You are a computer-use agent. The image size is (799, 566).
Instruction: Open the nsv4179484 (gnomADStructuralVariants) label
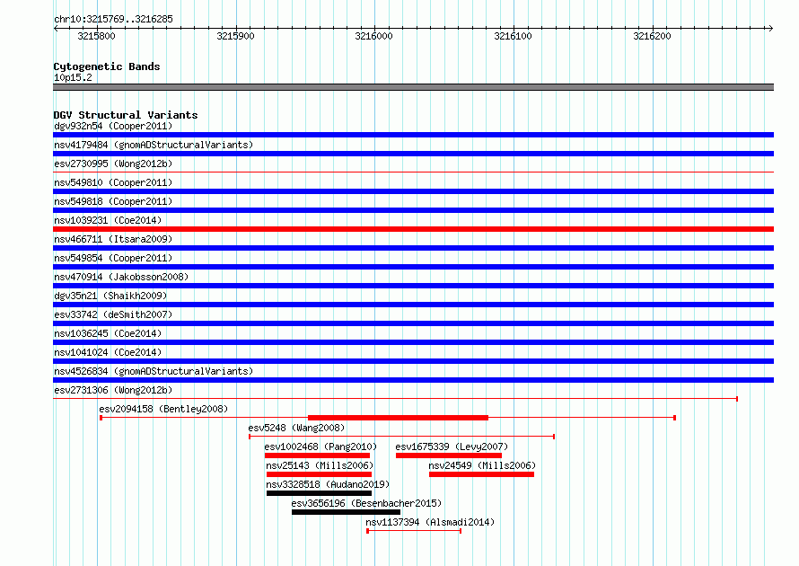coord(154,145)
